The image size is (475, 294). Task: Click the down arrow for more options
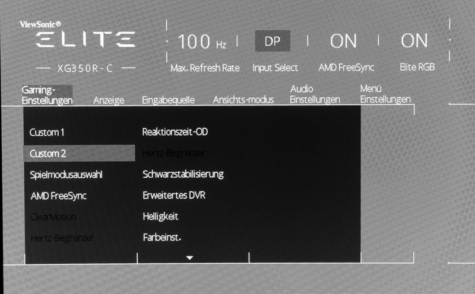pyautogui.click(x=189, y=258)
